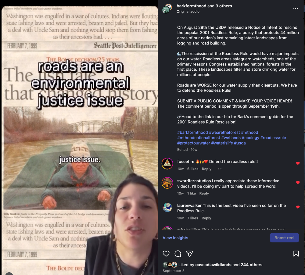
Task: View the '244 others' who liked
Action: pos(252,265)
